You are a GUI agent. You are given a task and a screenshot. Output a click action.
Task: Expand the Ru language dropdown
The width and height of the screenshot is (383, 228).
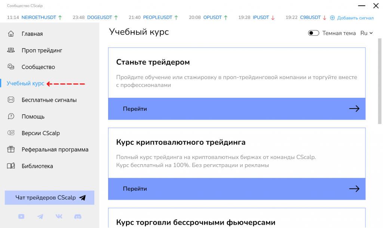click(367, 33)
